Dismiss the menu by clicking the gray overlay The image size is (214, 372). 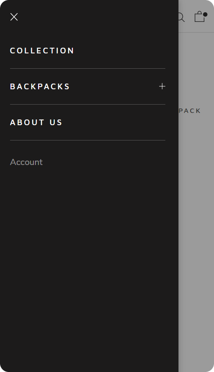click(x=196, y=214)
